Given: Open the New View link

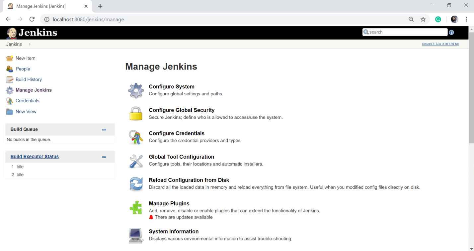Looking at the screenshot, I should 26,112.
